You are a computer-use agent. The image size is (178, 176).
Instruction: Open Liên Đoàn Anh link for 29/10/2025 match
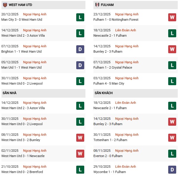tap(126, 167)
